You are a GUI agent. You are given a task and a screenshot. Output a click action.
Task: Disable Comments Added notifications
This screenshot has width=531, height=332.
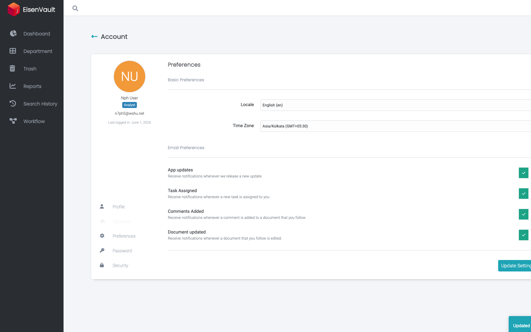[x=523, y=214]
